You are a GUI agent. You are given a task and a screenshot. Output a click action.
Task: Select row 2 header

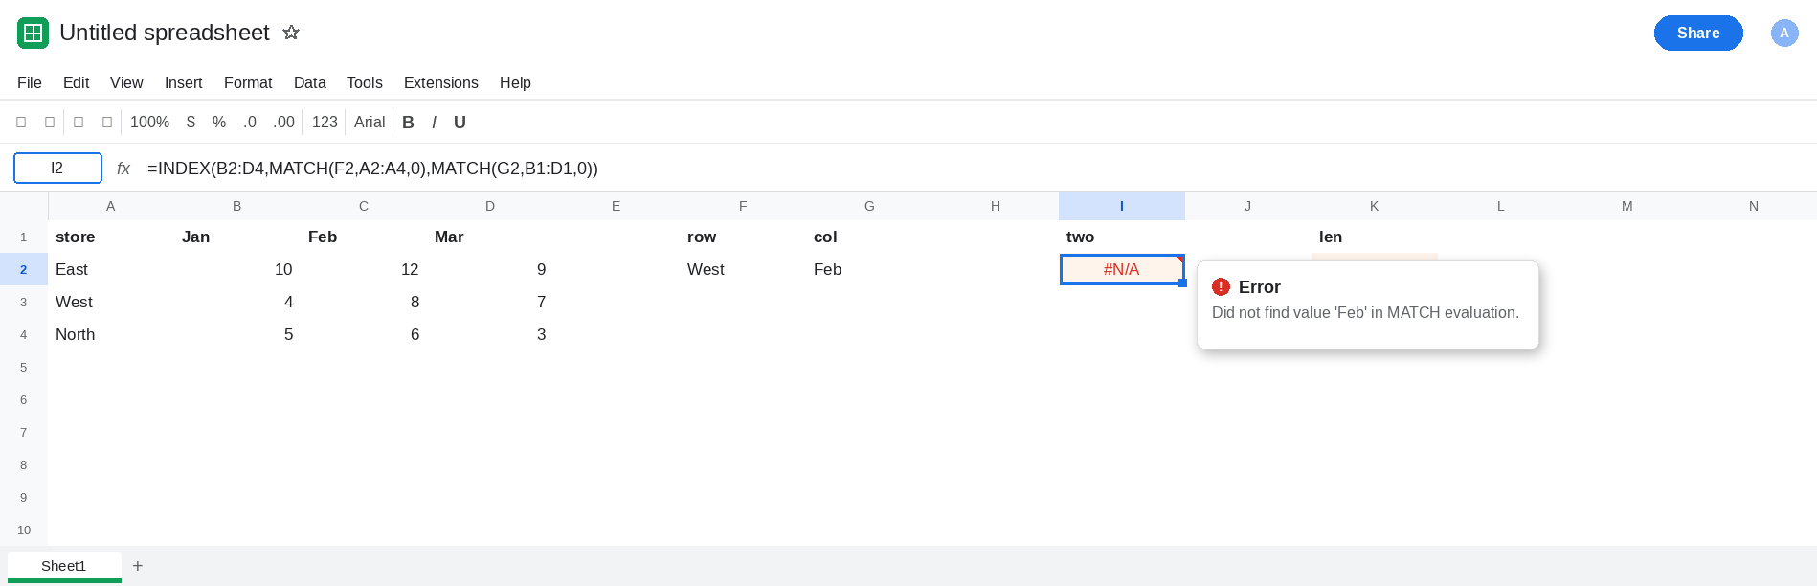(24, 269)
